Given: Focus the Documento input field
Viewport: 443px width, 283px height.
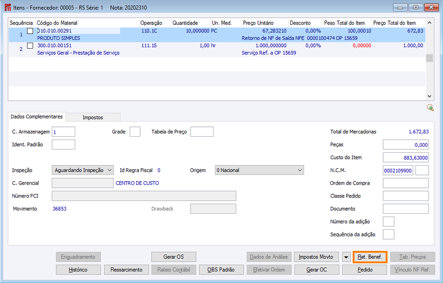Looking at the screenshot, I should pyautogui.click(x=406, y=209).
